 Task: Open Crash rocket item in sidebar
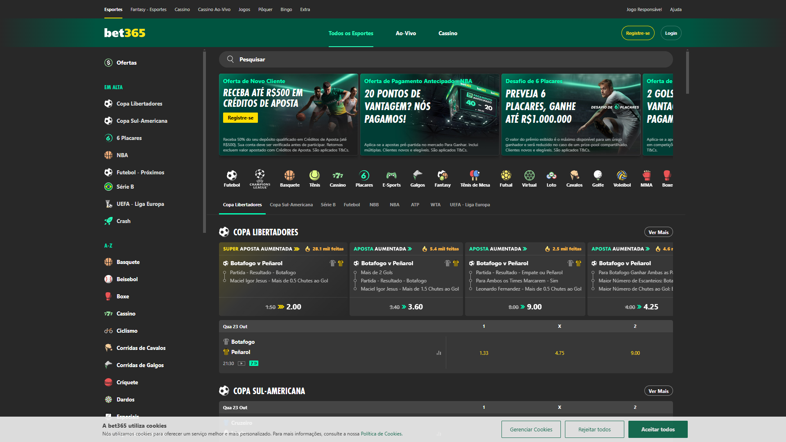pyautogui.click(x=118, y=221)
